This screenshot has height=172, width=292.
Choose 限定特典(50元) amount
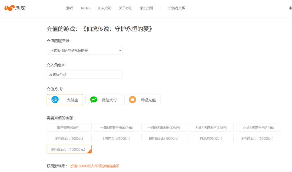tap(69, 128)
